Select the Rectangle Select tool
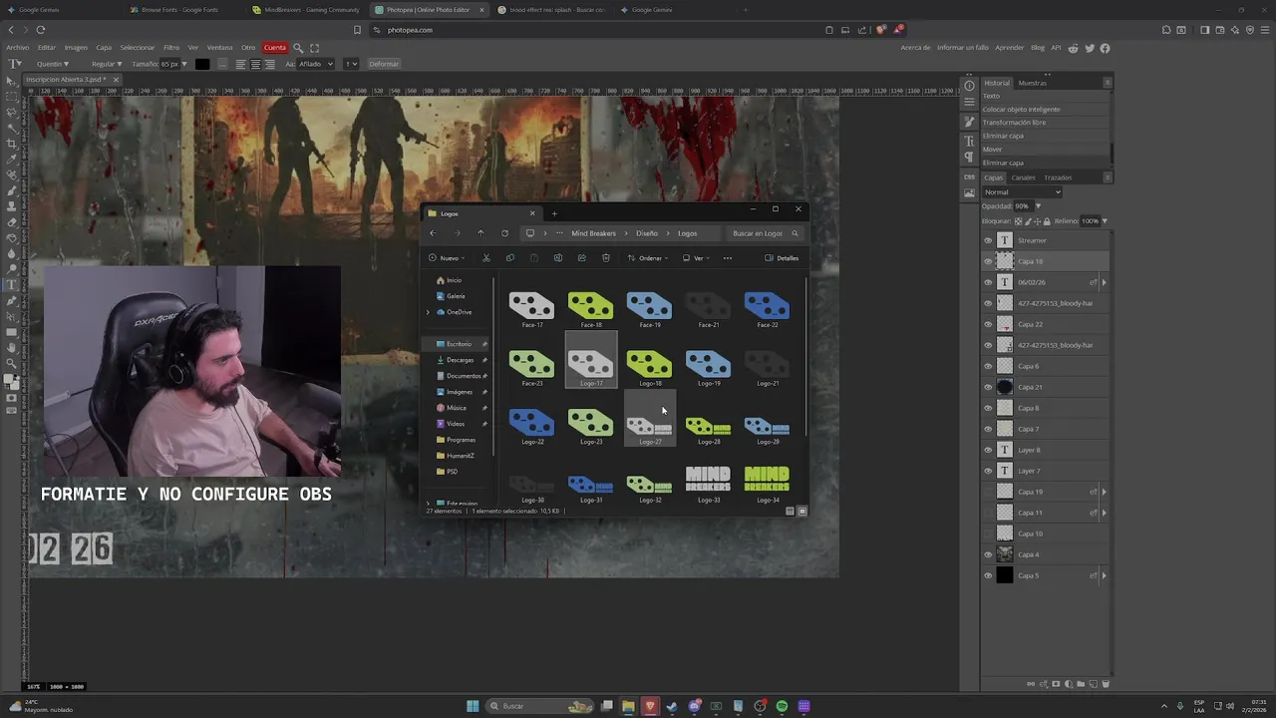Image resolution: width=1276 pixels, height=718 pixels. [12, 97]
